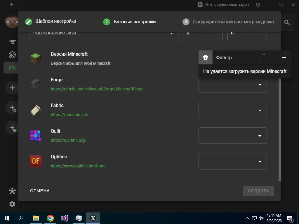The width and height of the screenshot is (299, 224).
Task: Launch Chrome from taskbar
Action: [50, 218]
